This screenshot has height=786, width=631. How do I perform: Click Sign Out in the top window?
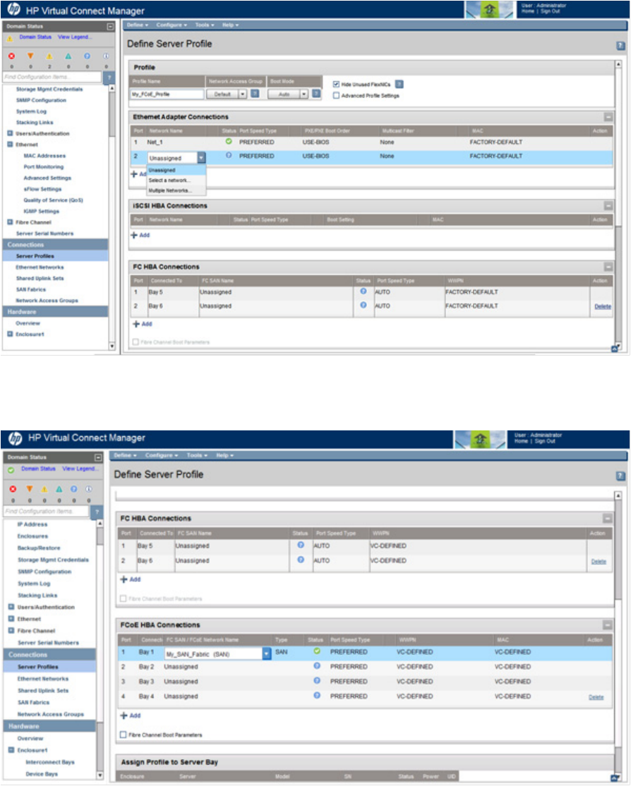(550, 11)
